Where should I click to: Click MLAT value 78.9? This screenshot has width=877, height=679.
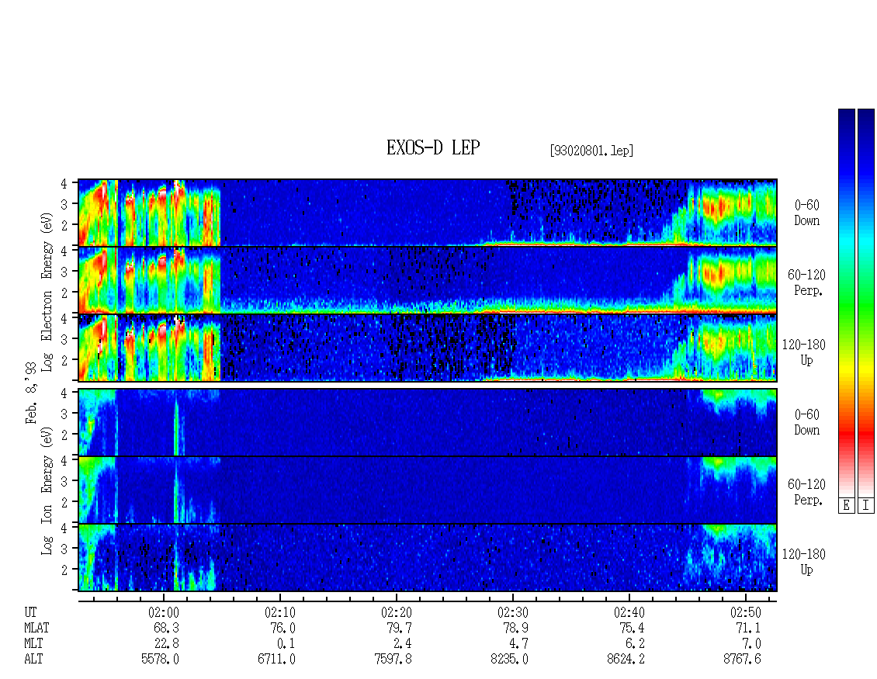point(515,628)
